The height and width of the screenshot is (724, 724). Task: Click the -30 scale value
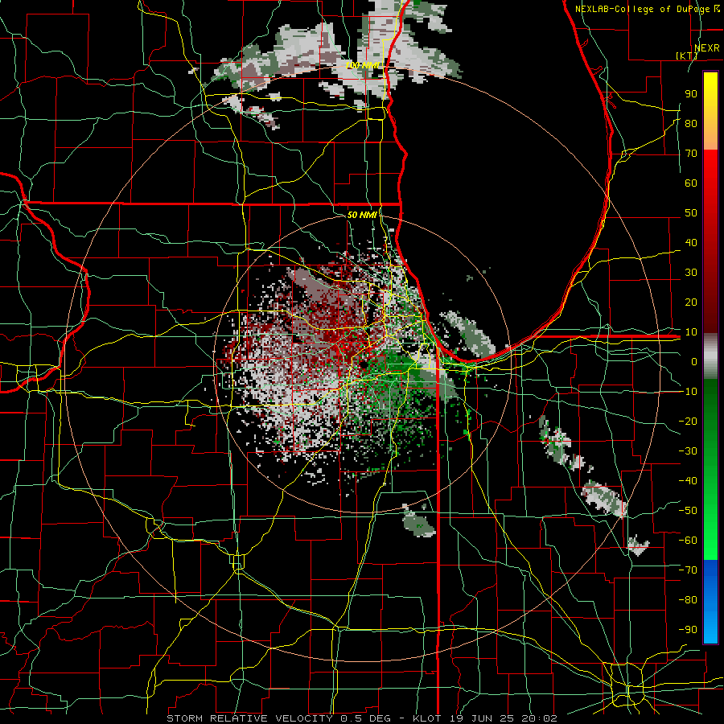click(688, 451)
